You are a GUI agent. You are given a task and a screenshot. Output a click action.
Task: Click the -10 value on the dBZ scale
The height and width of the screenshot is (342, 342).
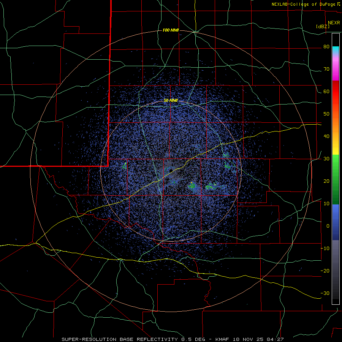click(x=325, y=249)
